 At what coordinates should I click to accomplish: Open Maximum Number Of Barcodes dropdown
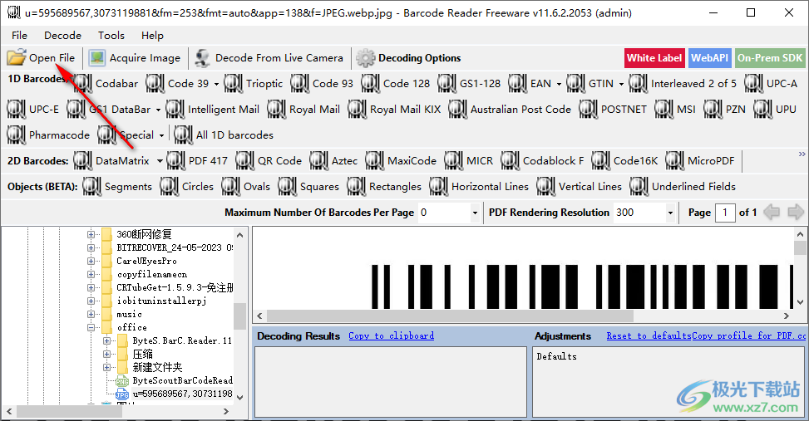click(475, 213)
